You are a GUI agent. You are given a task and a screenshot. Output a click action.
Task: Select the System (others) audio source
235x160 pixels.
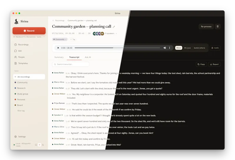pyautogui.click(x=199, y=48)
